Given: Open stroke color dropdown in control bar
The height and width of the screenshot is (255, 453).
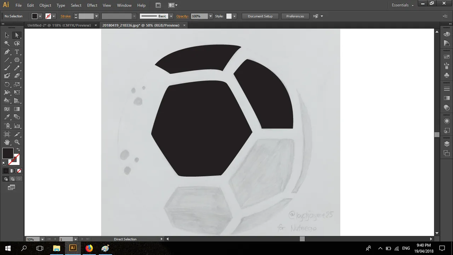Looking at the screenshot, I should [54, 16].
